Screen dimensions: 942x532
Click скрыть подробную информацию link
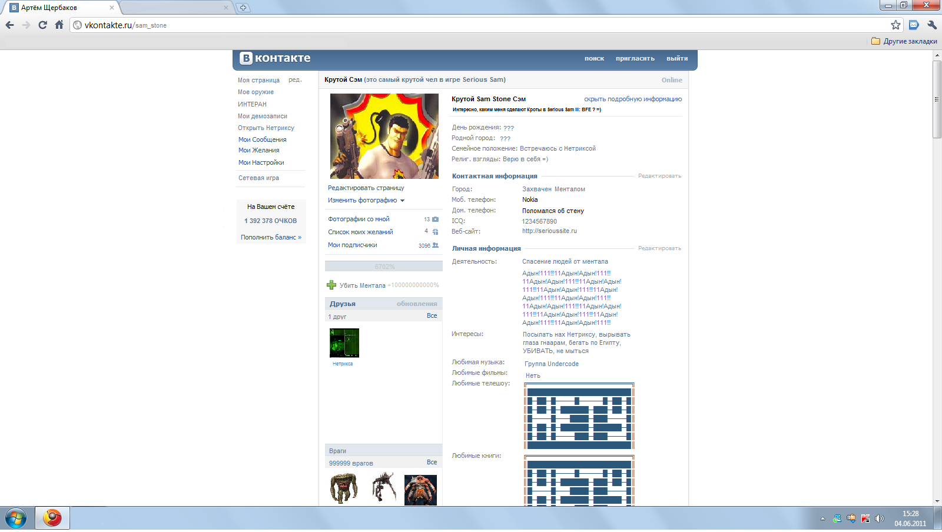[x=633, y=99]
